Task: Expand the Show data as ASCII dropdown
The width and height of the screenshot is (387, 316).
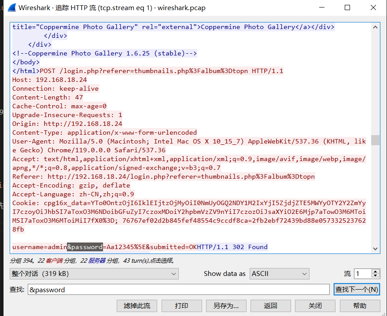Action: point(279,274)
